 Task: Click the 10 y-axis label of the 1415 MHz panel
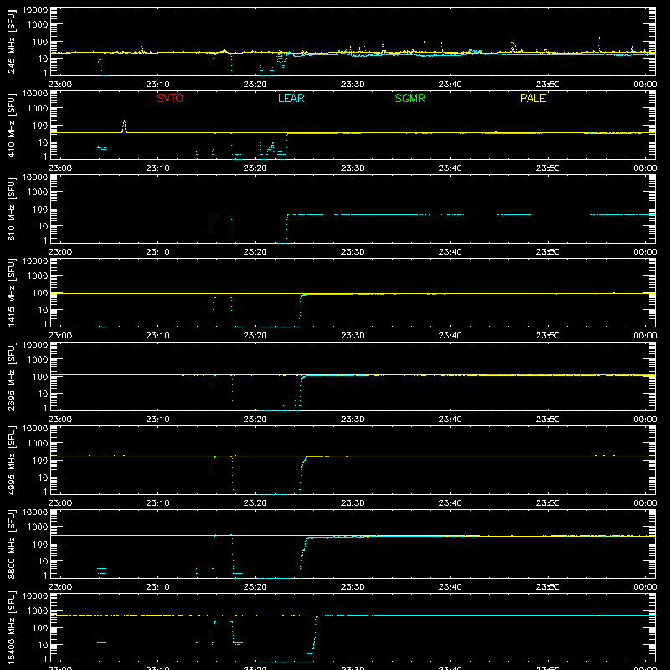pyautogui.click(x=43, y=310)
